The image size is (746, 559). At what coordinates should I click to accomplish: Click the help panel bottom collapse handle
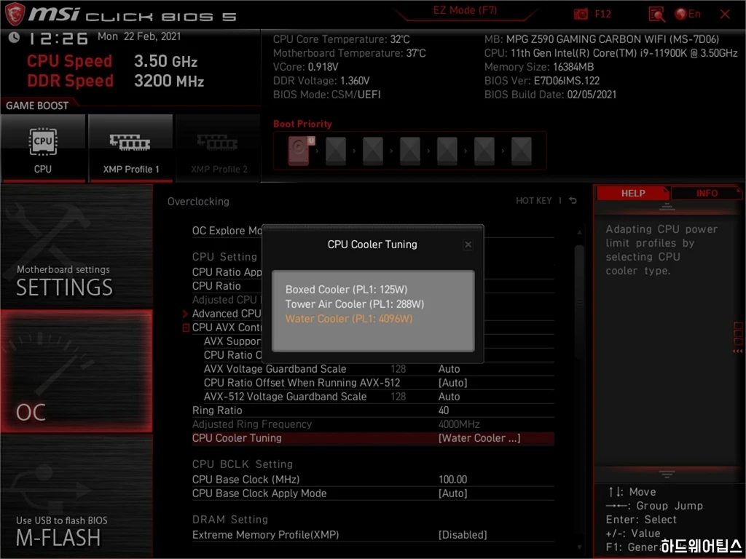coord(667,474)
